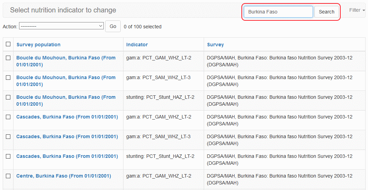Tick the Cascades PCT_GAM_WHZ_LT-2 row checkbox

[8, 117]
